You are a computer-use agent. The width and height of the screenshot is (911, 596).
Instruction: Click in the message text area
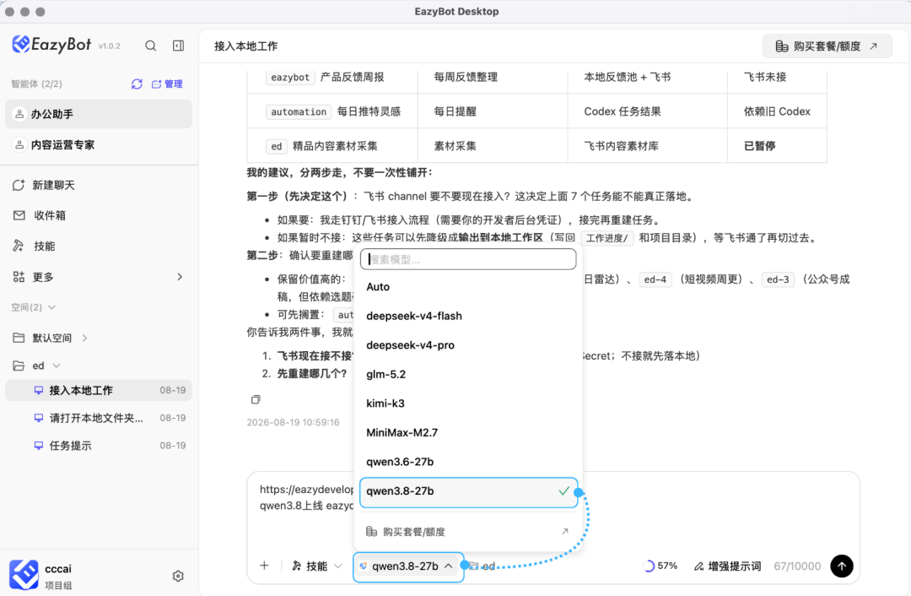click(553, 512)
